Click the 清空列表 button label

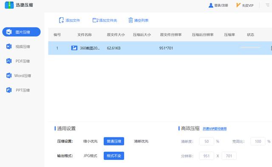(141, 20)
